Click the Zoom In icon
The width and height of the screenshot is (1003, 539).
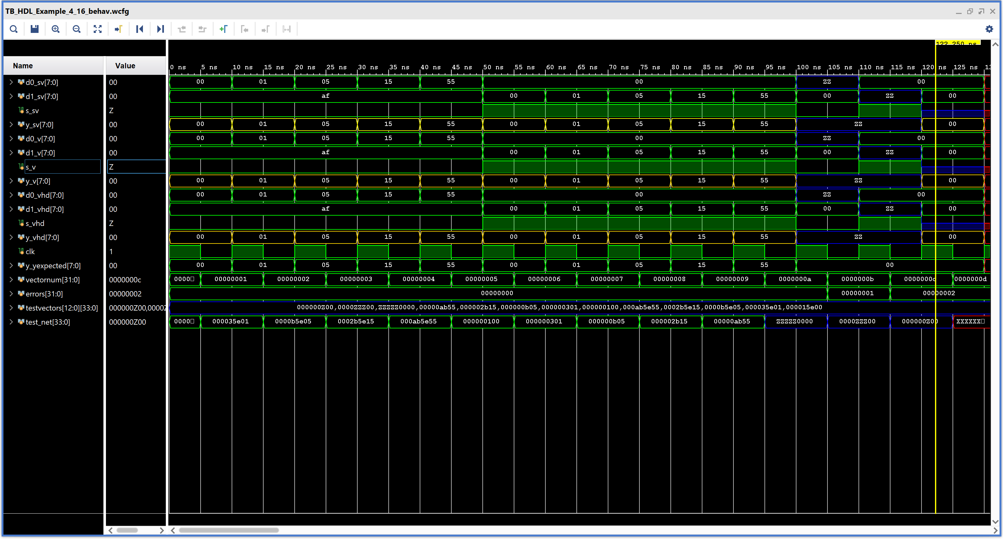click(x=56, y=29)
